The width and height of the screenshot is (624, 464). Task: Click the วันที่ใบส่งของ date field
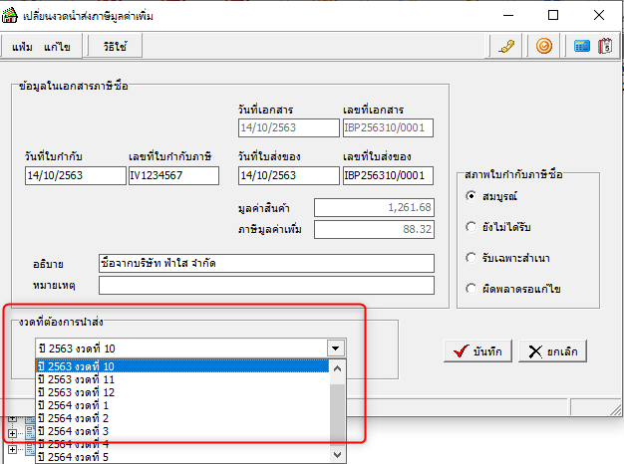288,175
